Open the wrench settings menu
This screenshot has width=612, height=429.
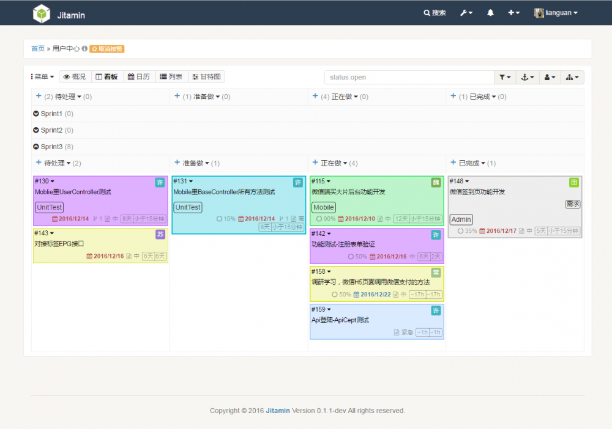466,13
